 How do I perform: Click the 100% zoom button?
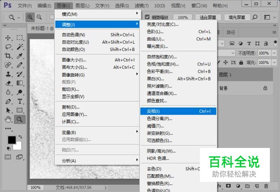[182, 17]
